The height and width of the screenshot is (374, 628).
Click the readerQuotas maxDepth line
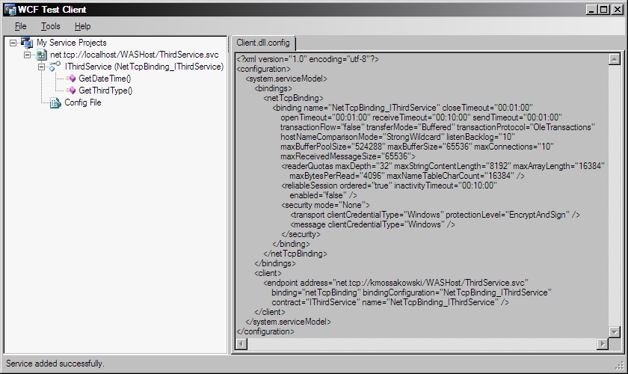click(x=443, y=166)
